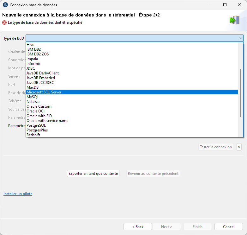Select Oracle with service name
Image resolution: width=247 pixels, height=235 pixels.
point(132,120)
